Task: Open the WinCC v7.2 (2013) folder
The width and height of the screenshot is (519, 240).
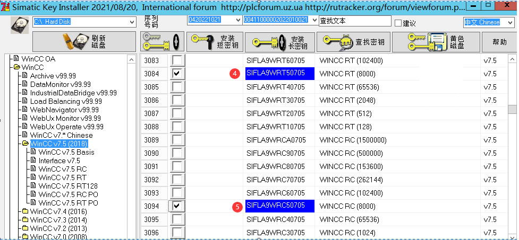Action: tap(58, 228)
